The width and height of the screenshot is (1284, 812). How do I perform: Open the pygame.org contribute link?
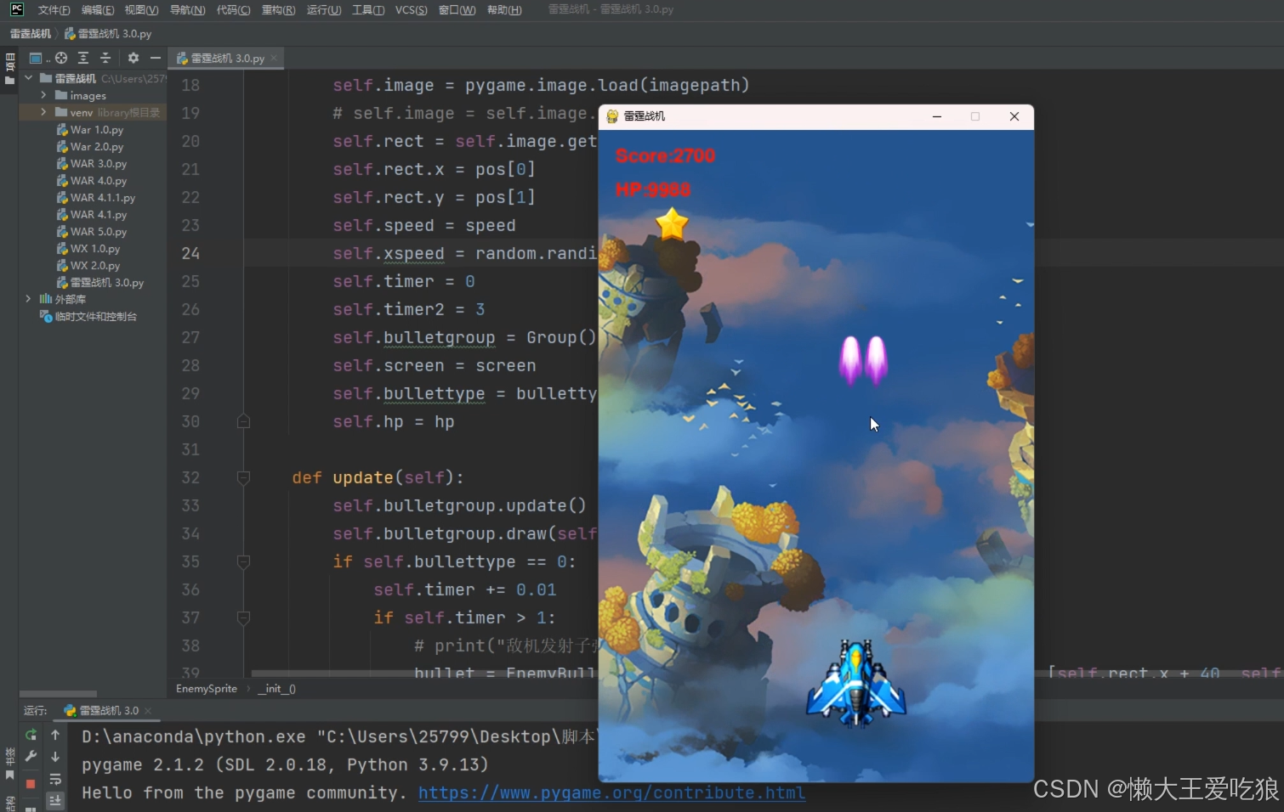611,792
